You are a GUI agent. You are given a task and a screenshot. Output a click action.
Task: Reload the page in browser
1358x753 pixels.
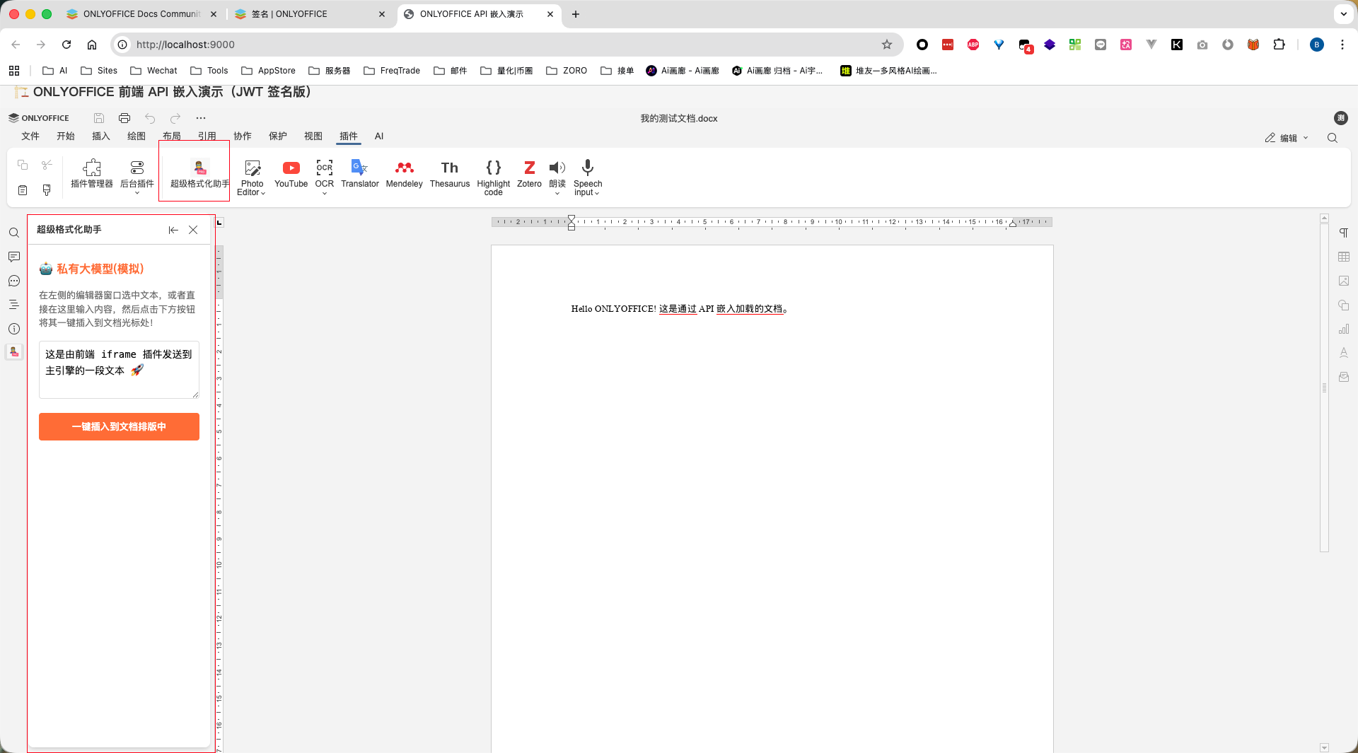[x=66, y=45]
